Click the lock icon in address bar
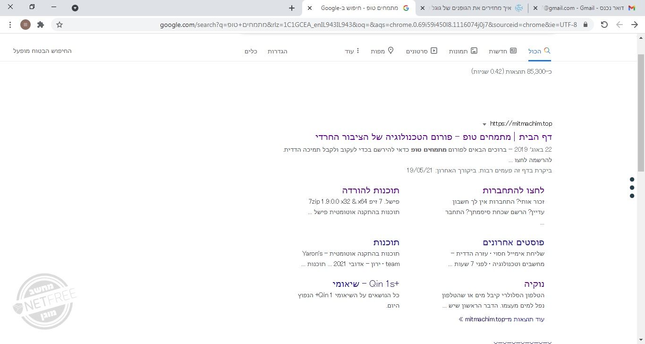The image size is (645, 344). (x=586, y=25)
